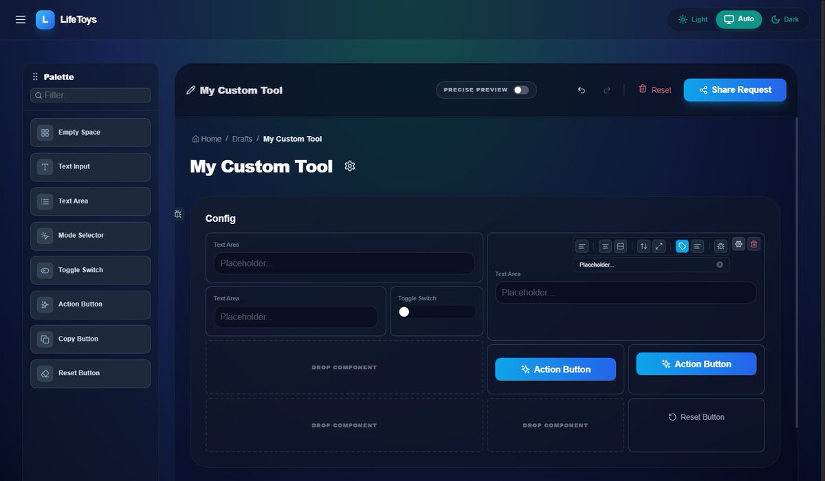The width and height of the screenshot is (825, 481).
Task: Open the Drafts breadcrumb
Action: pos(242,139)
